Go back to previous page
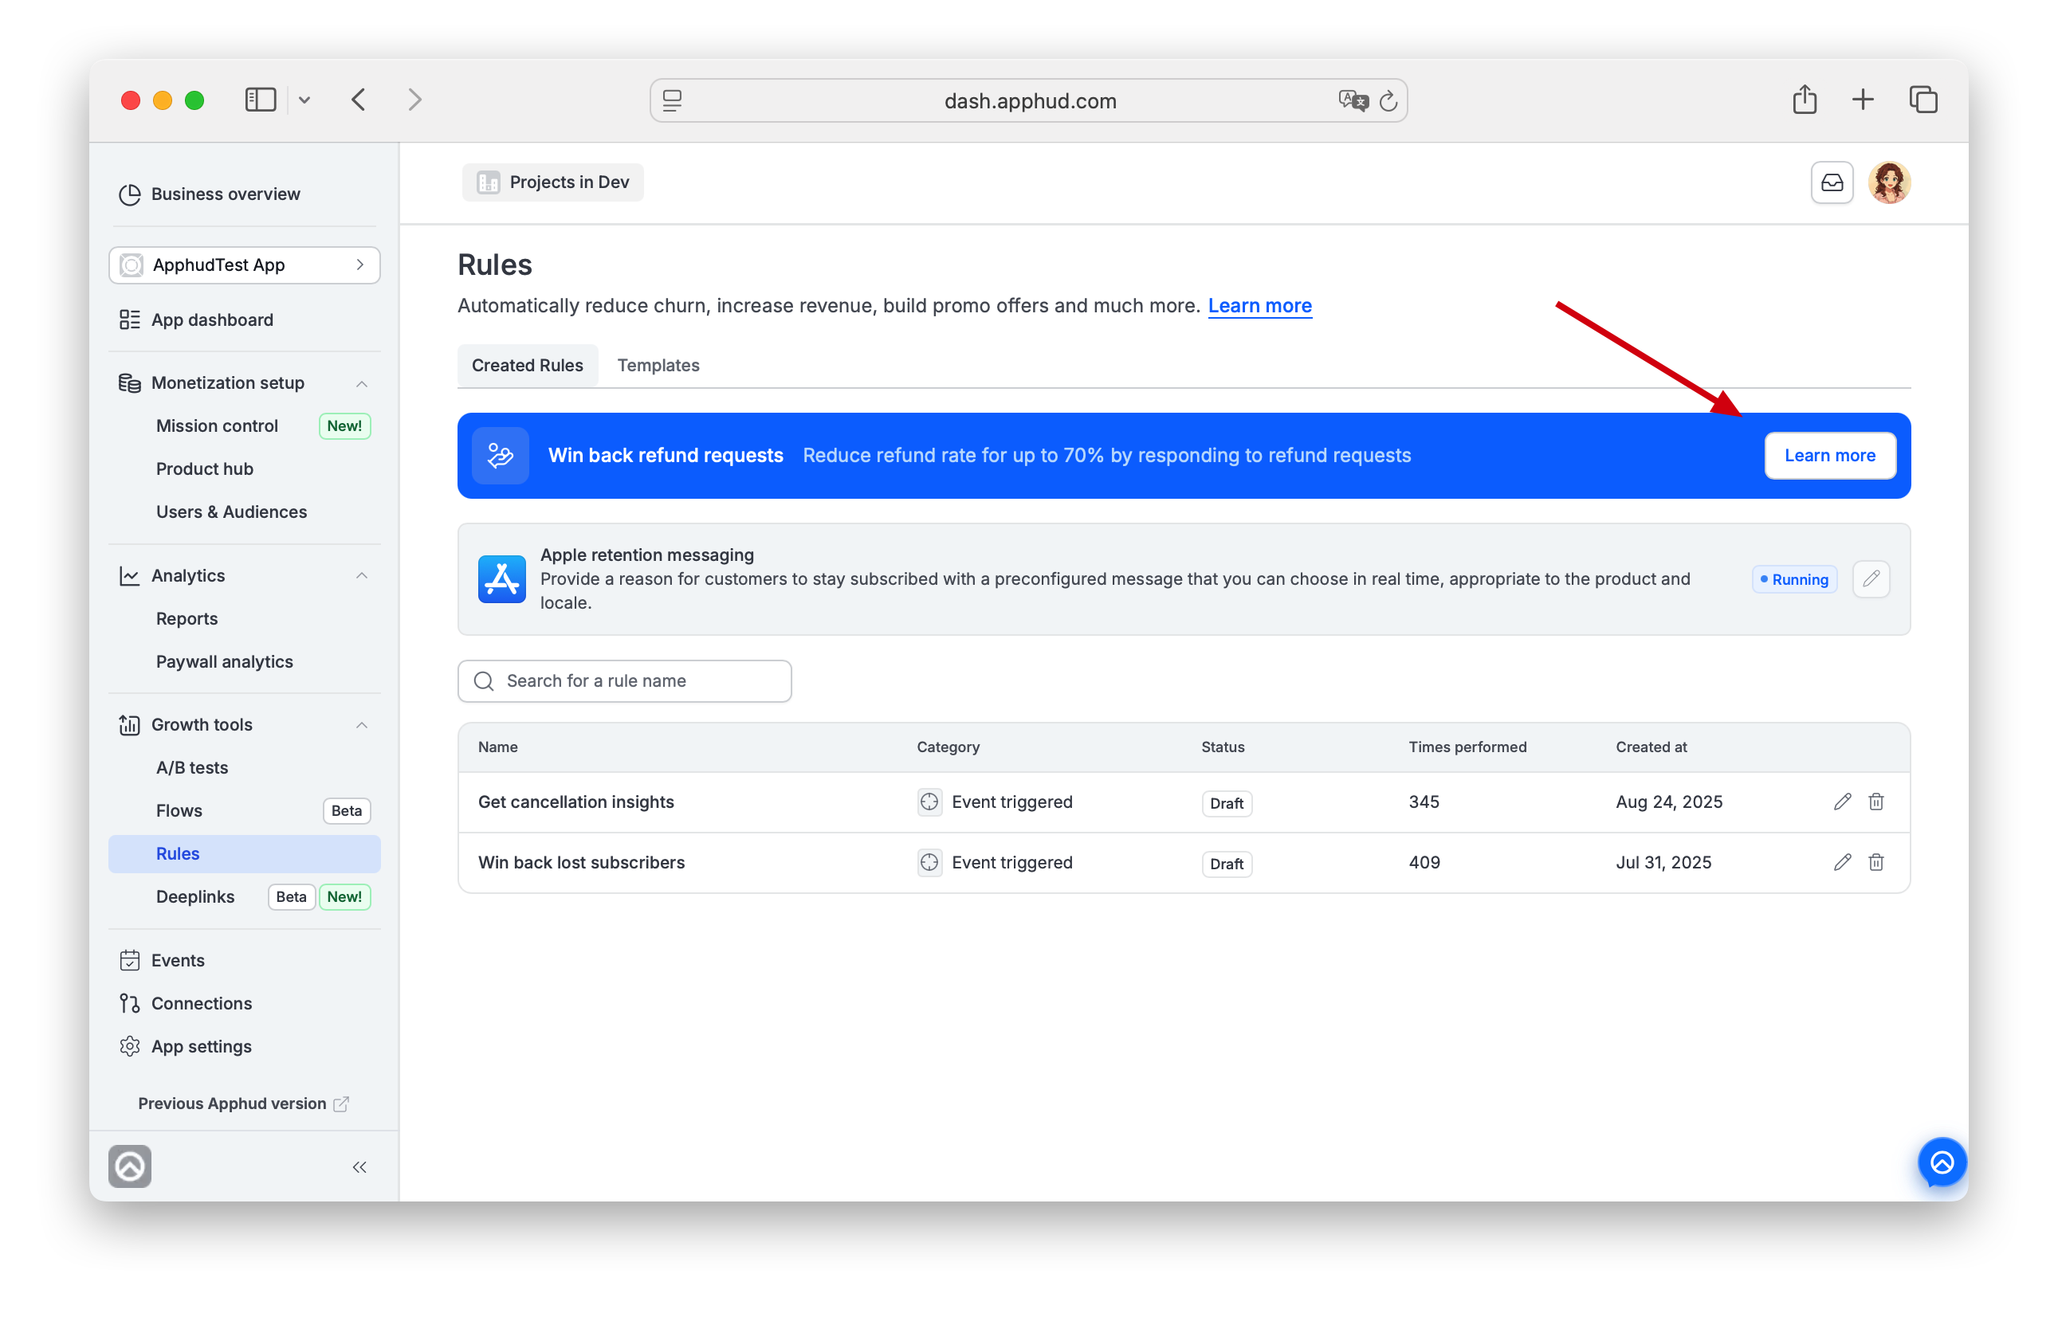2058x1321 pixels. point(359,100)
